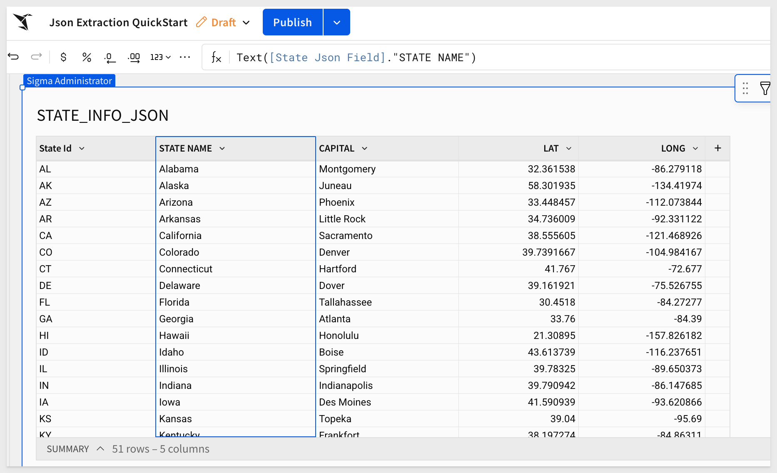Select the 33.448457 latitude cell
Image resolution: width=777 pixels, height=473 pixels.
[x=518, y=202]
